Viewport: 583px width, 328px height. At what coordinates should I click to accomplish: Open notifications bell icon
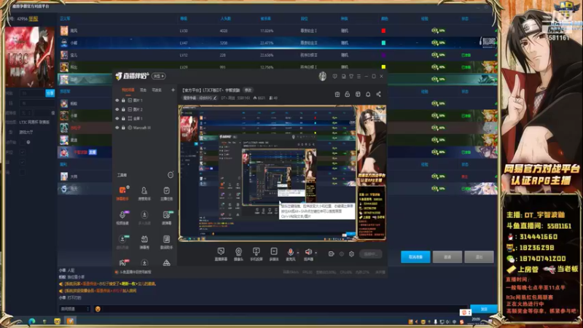pyautogui.click(x=368, y=94)
